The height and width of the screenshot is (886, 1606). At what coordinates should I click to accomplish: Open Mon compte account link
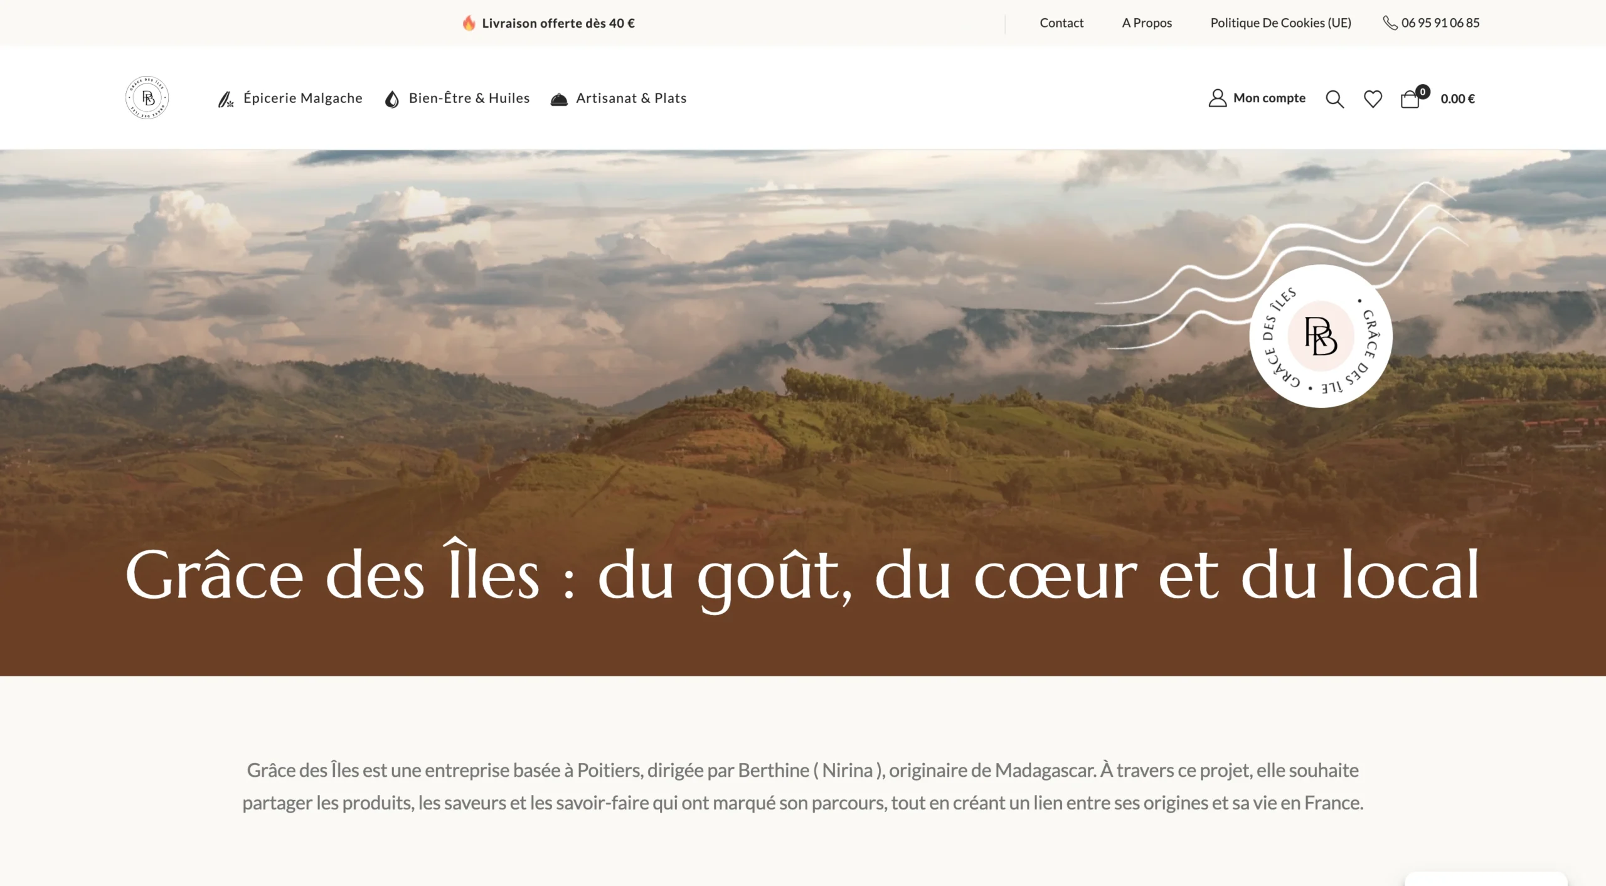[1269, 98]
